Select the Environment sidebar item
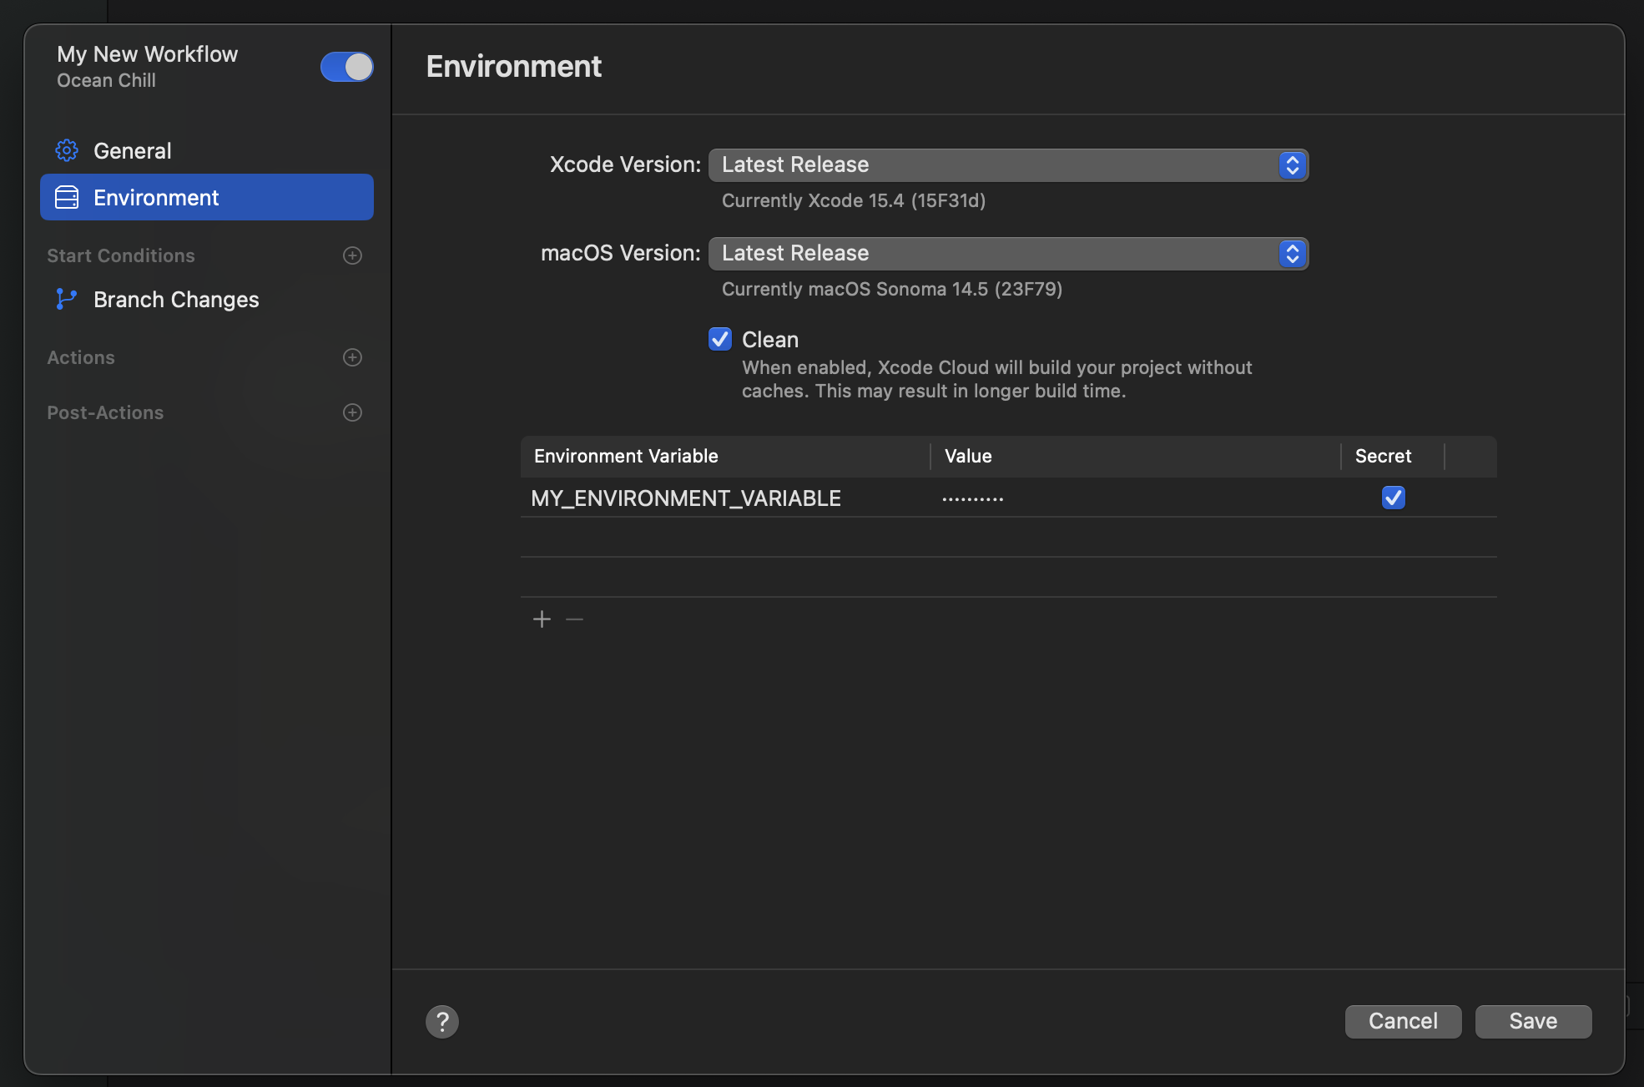Image resolution: width=1644 pixels, height=1087 pixels. (207, 197)
